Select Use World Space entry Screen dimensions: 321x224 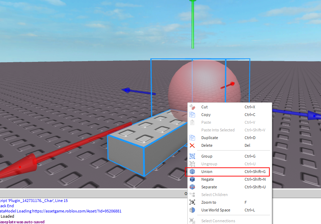click(x=230, y=210)
